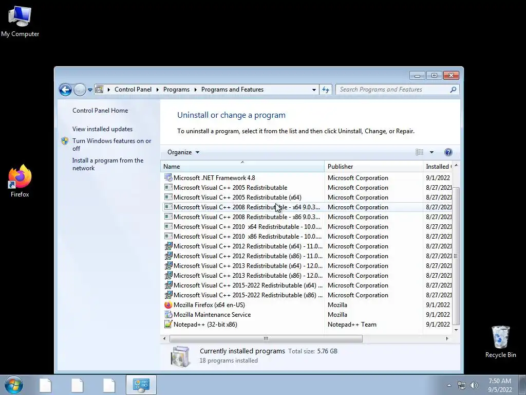Select the Mozilla Maintenance Service icon
Screen dimensions: 526x395
coord(168,314)
